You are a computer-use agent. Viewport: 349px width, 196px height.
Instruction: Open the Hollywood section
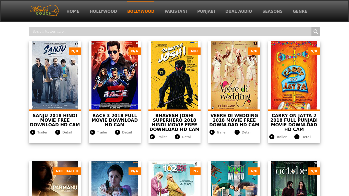[103, 11]
